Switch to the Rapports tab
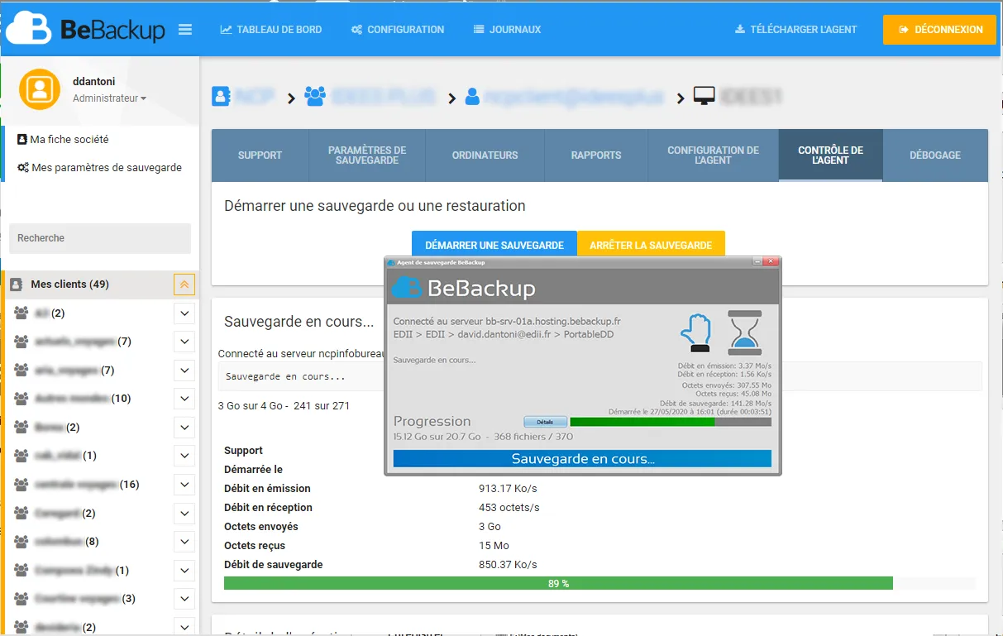 pyautogui.click(x=596, y=155)
